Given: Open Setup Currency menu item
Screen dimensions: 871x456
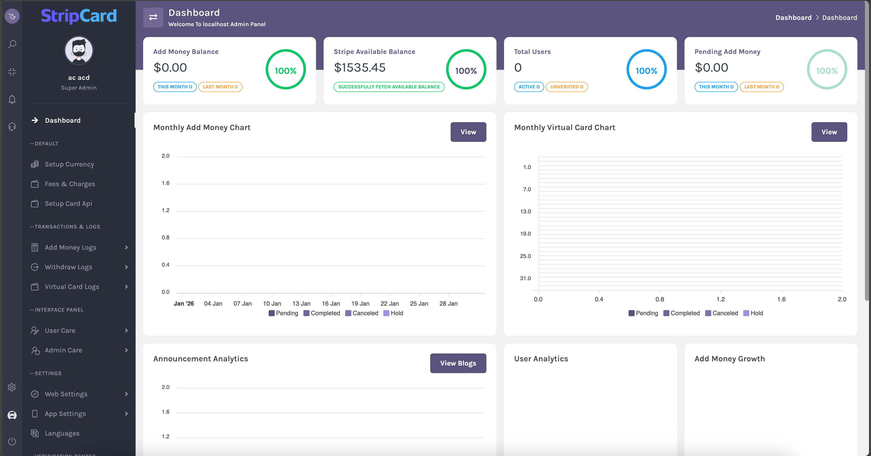Looking at the screenshot, I should coord(69,164).
